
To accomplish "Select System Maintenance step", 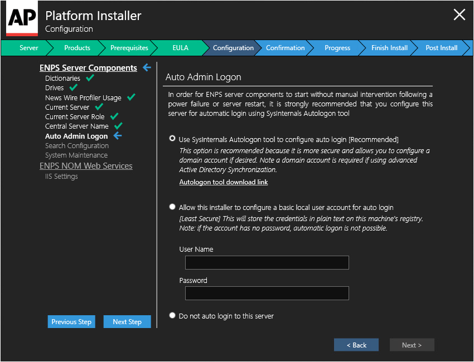I will [76, 155].
